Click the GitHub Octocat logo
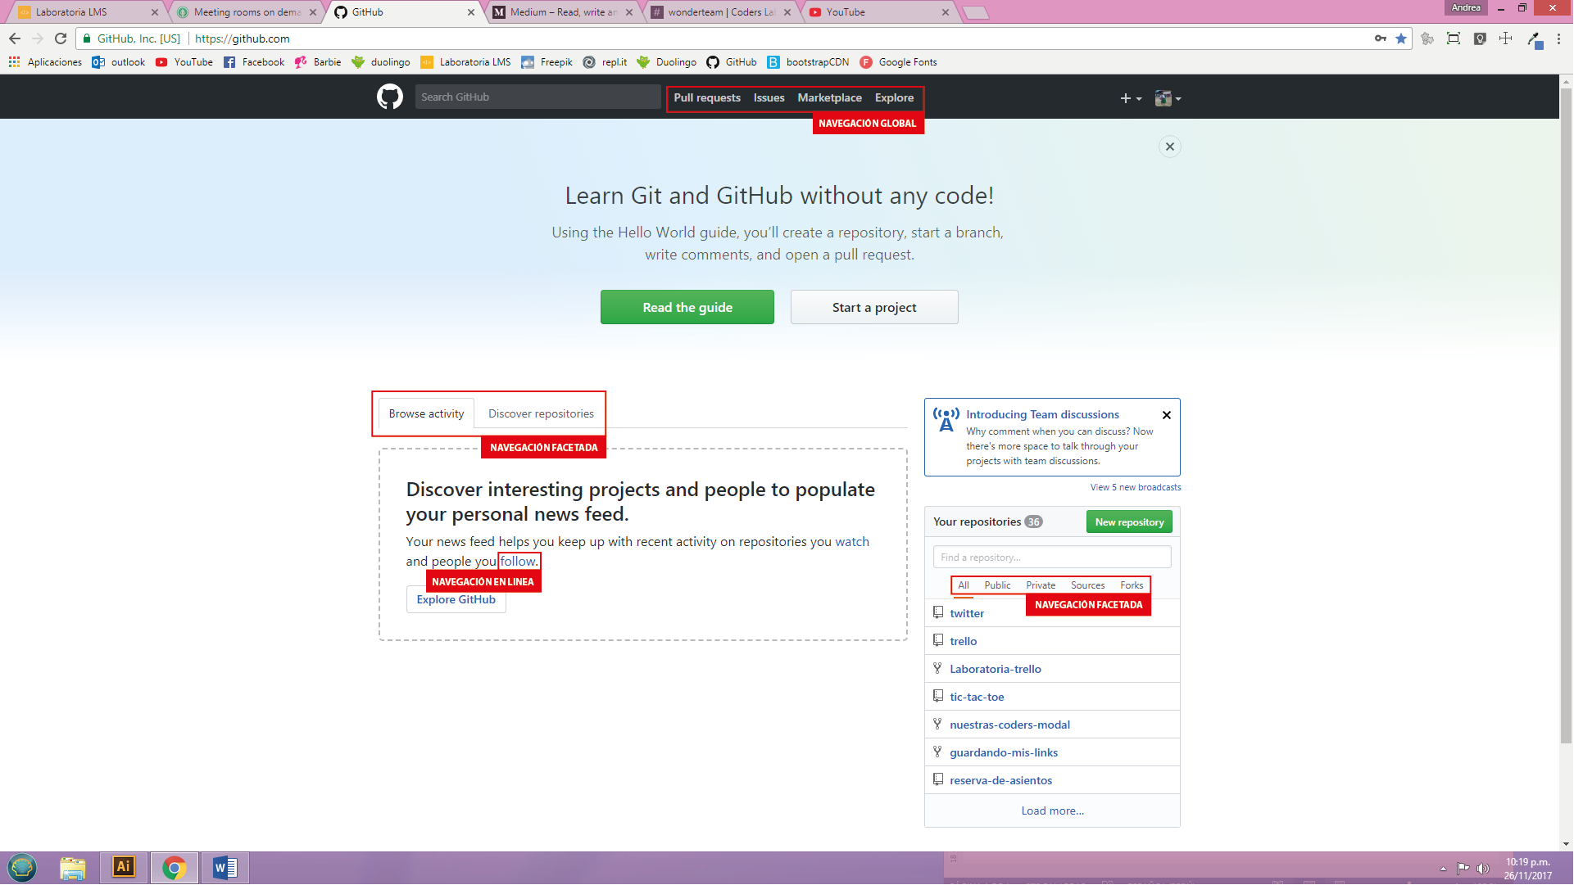This screenshot has width=1574, height=885. pos(390,97)
